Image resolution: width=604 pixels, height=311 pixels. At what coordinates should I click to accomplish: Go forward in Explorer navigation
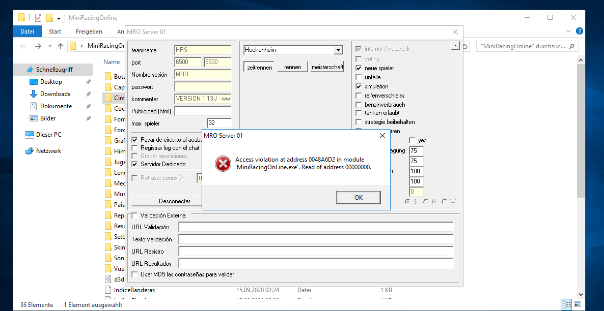38,46
